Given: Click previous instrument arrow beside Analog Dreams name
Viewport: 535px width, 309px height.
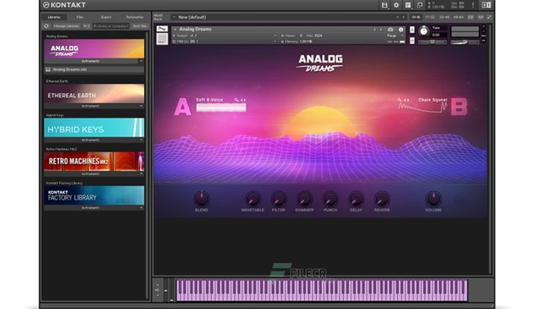Looking at the screenshot, I should coord(374,29).
